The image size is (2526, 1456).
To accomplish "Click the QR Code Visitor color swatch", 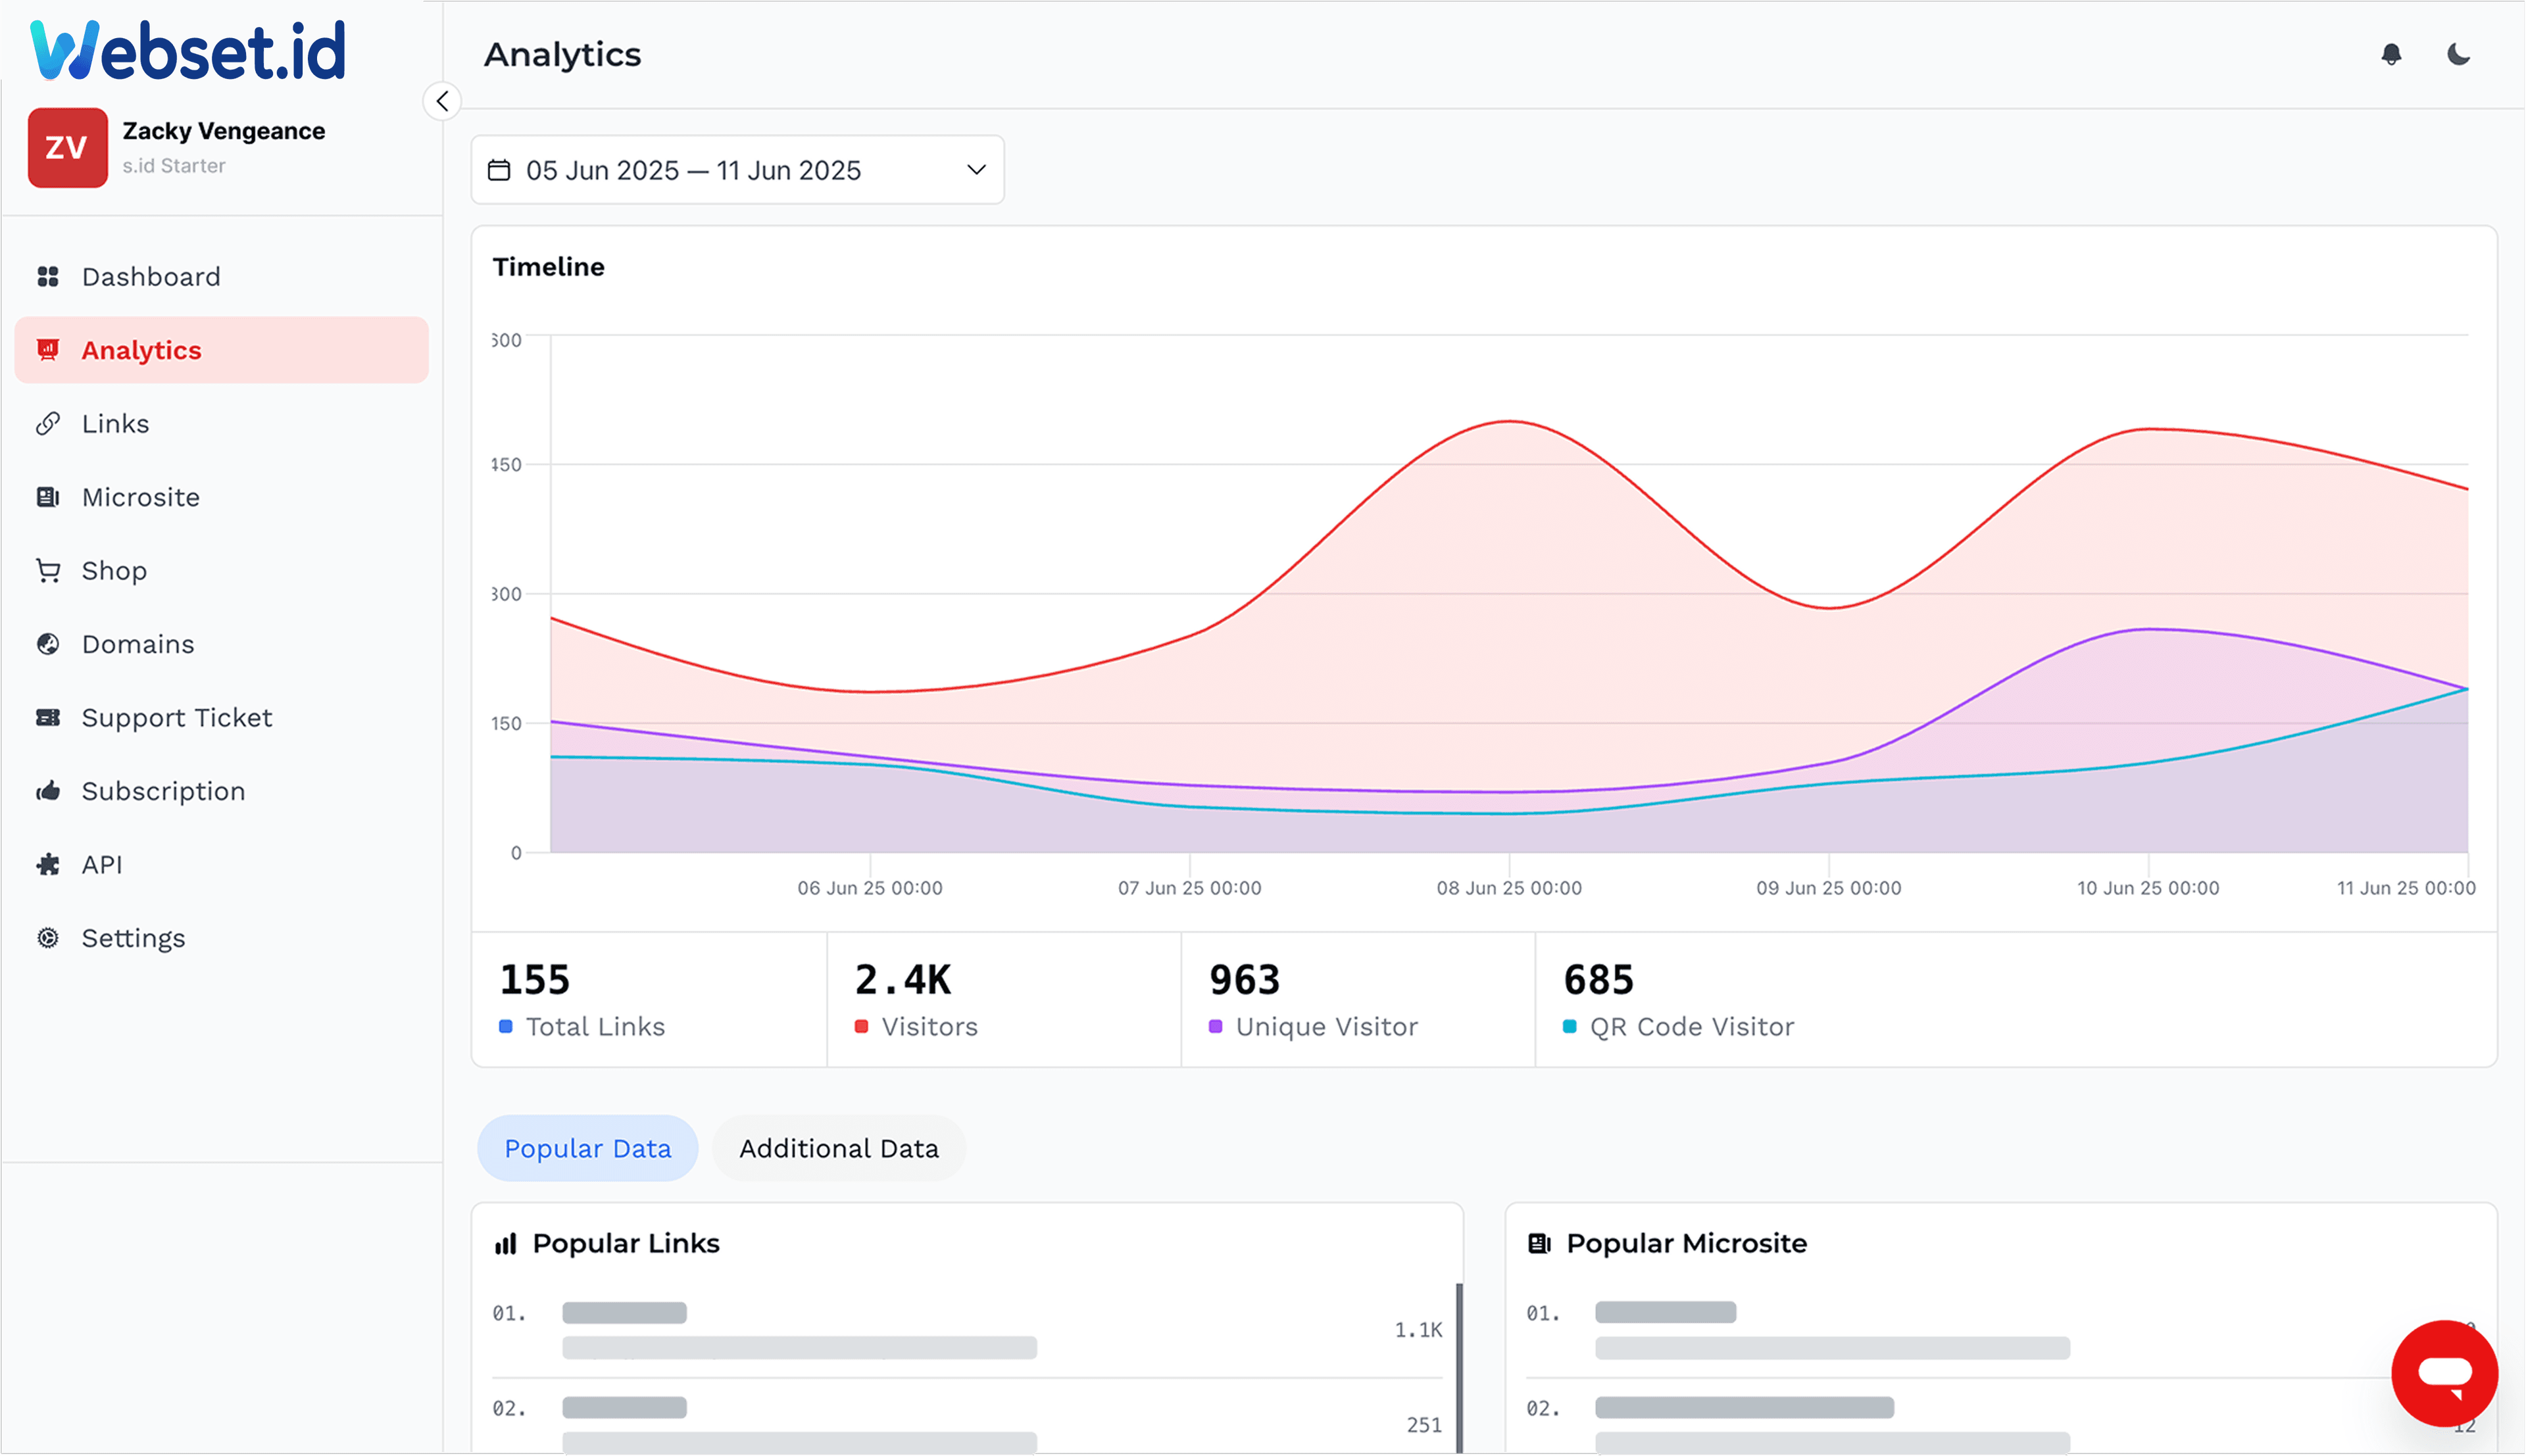I will tap(1569, 1027).
